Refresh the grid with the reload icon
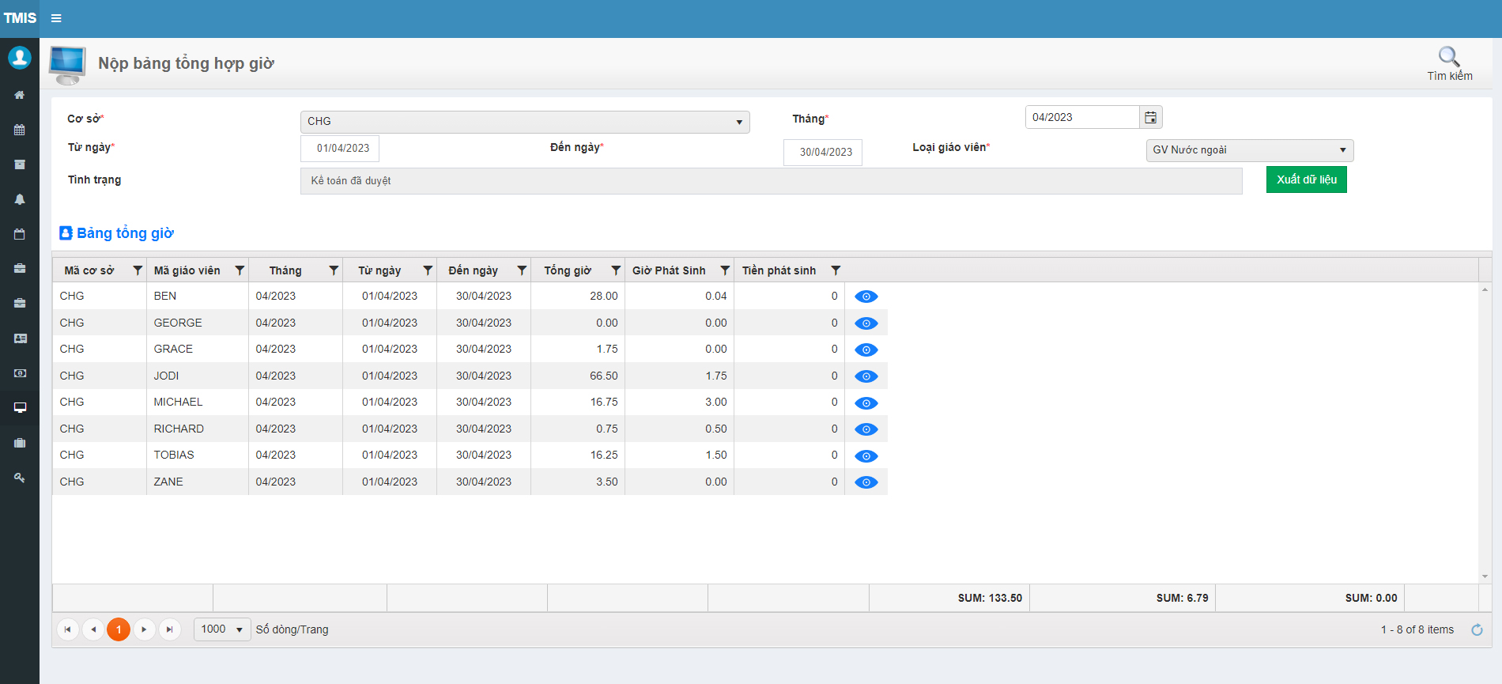 (x=1477, y=630)
